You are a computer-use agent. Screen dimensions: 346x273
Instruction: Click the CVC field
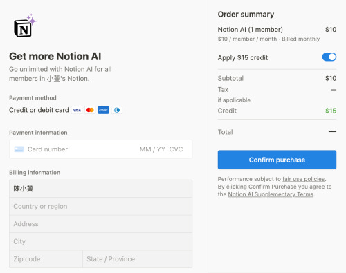tap(176, 149)
